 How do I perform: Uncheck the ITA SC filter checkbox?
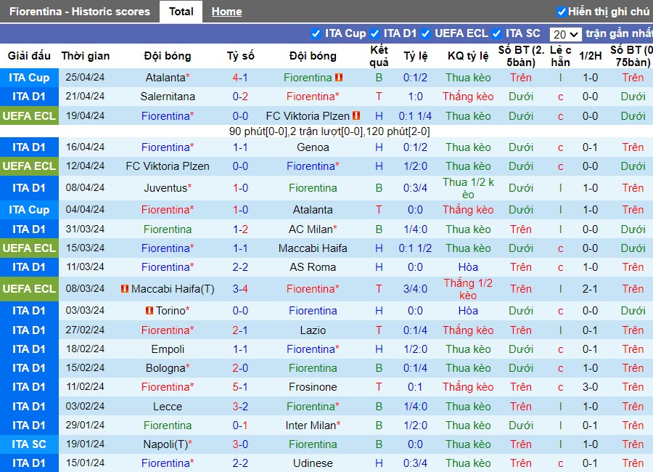pos(496,33)
